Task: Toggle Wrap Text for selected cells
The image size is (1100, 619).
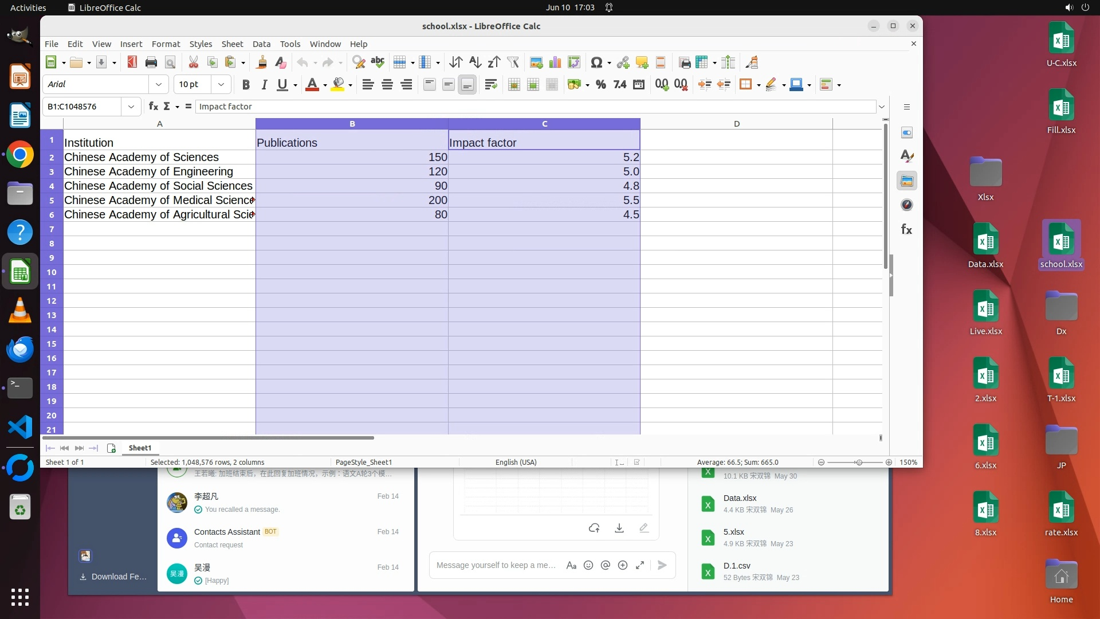Action: tap(490, 85)
